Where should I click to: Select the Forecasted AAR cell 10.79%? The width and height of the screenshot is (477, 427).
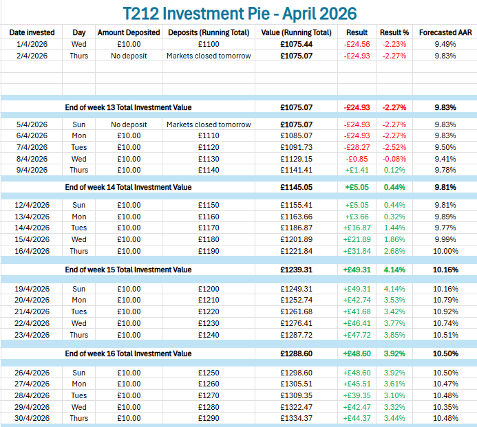(445, 300)
